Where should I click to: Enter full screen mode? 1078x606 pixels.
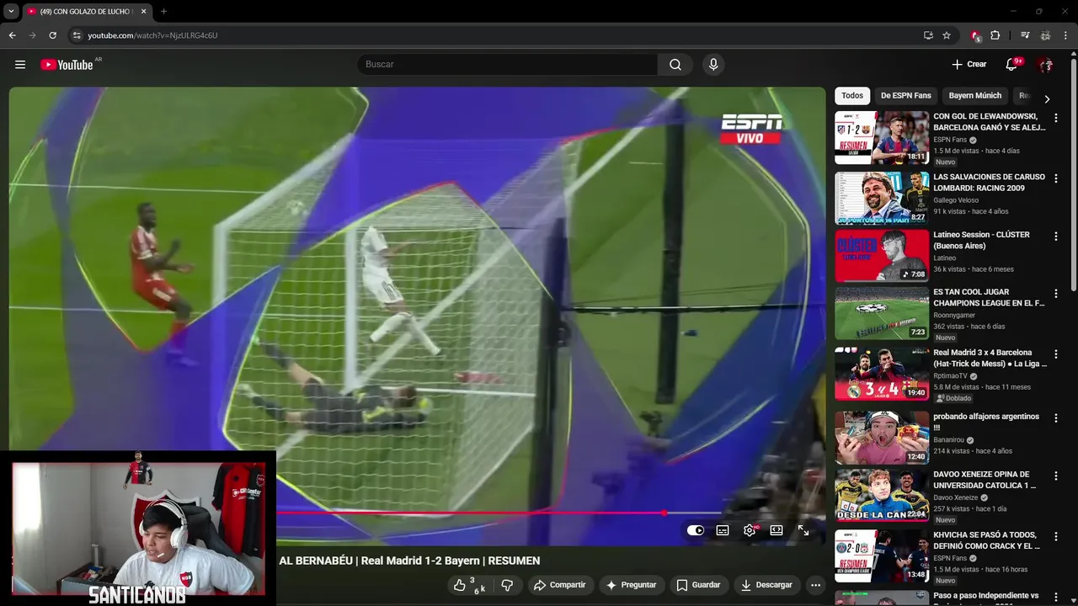(x=803, y=530)
